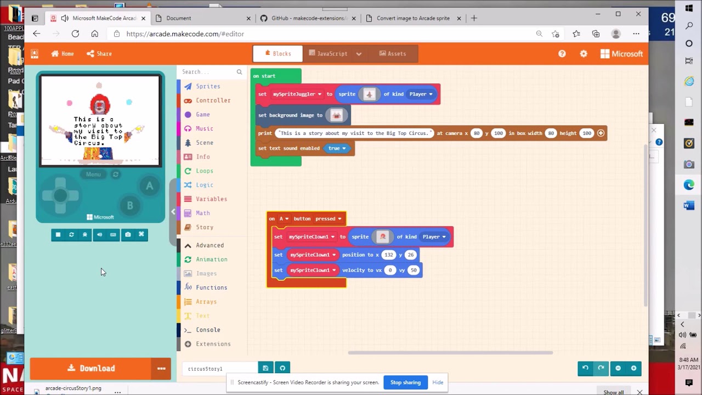The width and height of the screenshot is (702, 395).
Task: Switch to the Convert image to Arcade sprite tab
Action: (412, 18)
